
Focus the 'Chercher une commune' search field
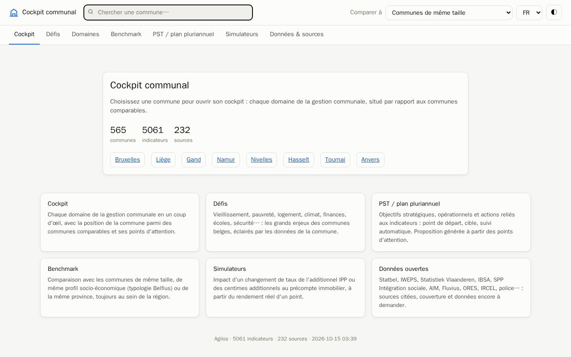(x=168, y=12)
